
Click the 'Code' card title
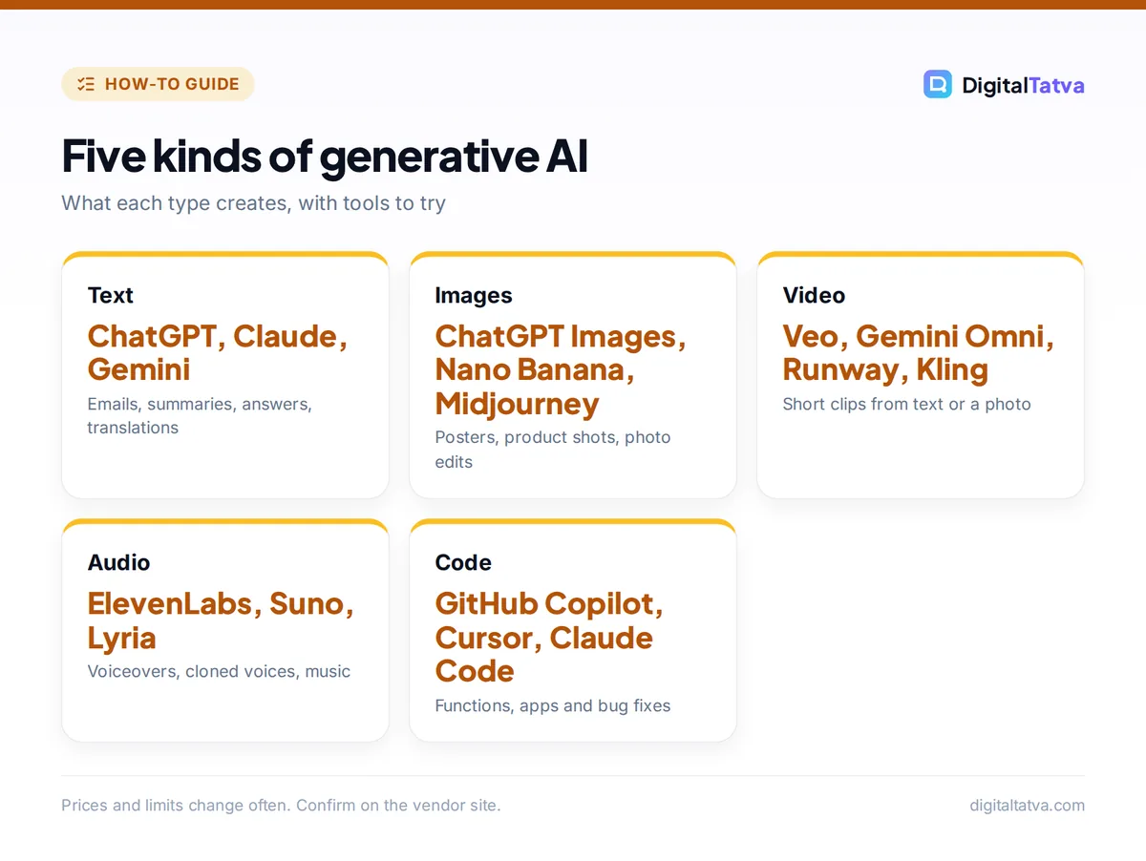click(463, 563)
